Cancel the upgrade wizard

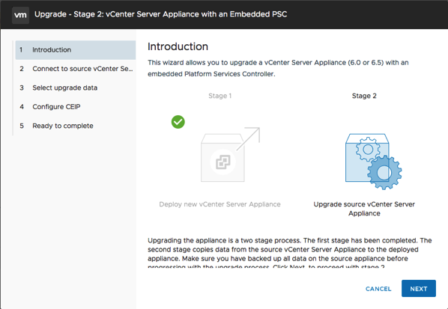pos(378,289)
